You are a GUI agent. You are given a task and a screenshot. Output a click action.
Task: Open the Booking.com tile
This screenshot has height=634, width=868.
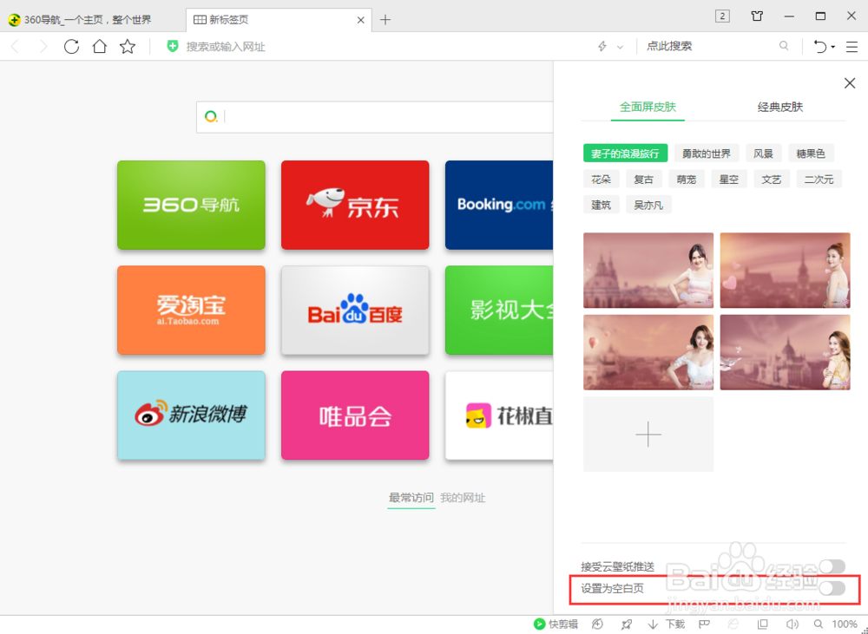click(499, 205)
